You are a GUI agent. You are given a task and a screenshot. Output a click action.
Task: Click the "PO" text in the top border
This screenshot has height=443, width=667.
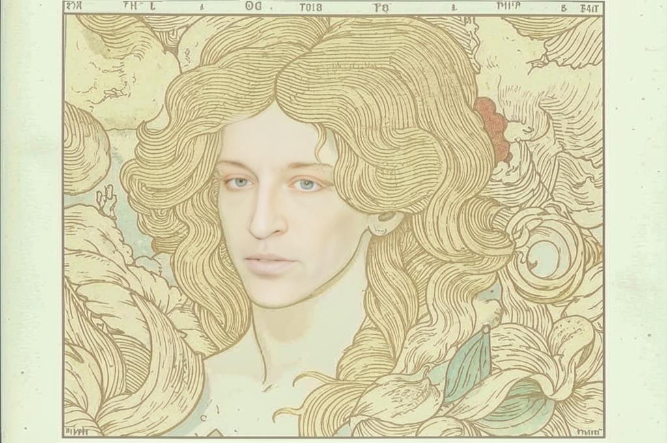pos(378,8)
